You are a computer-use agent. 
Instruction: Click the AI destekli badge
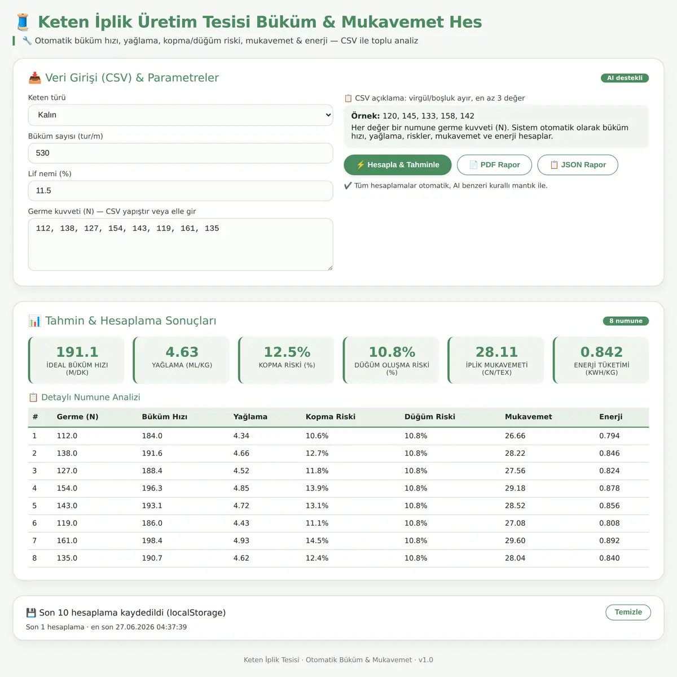click(625, 78)
